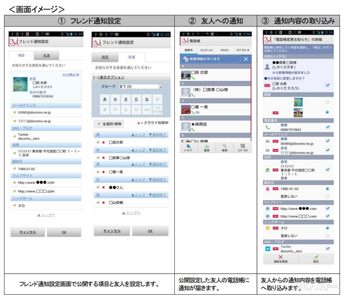
Task: Switch to the 友達 tab on the 項目 settings screen
Action: pyautogui.click(x=46, y=56)
